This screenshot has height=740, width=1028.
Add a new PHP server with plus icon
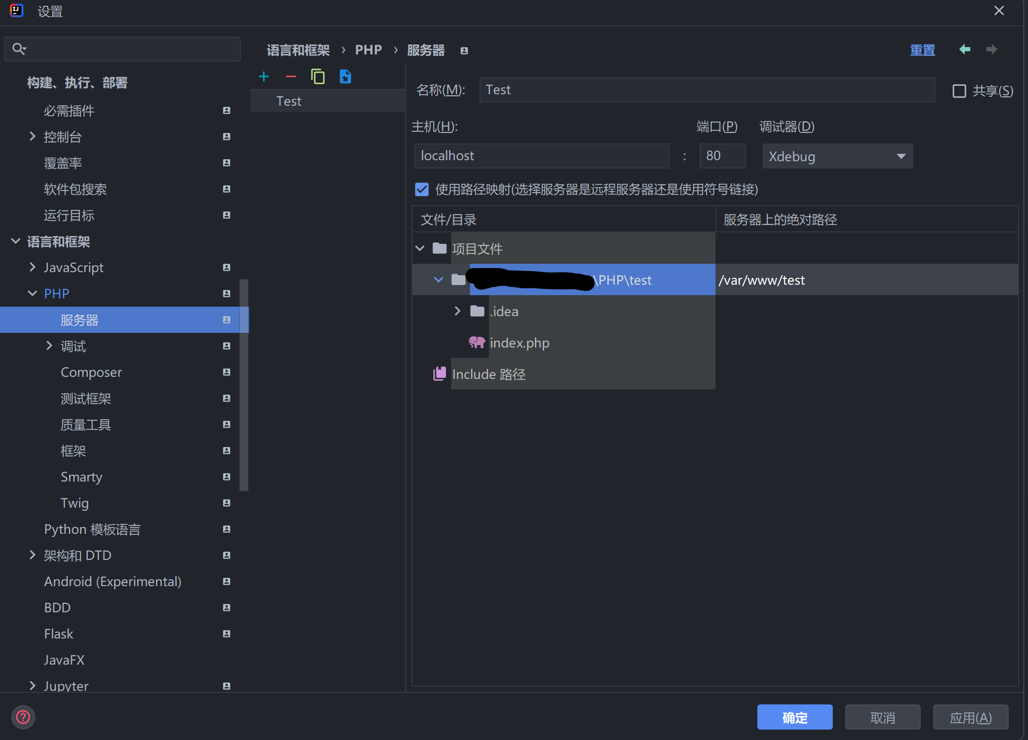click(x=264, y=77)
